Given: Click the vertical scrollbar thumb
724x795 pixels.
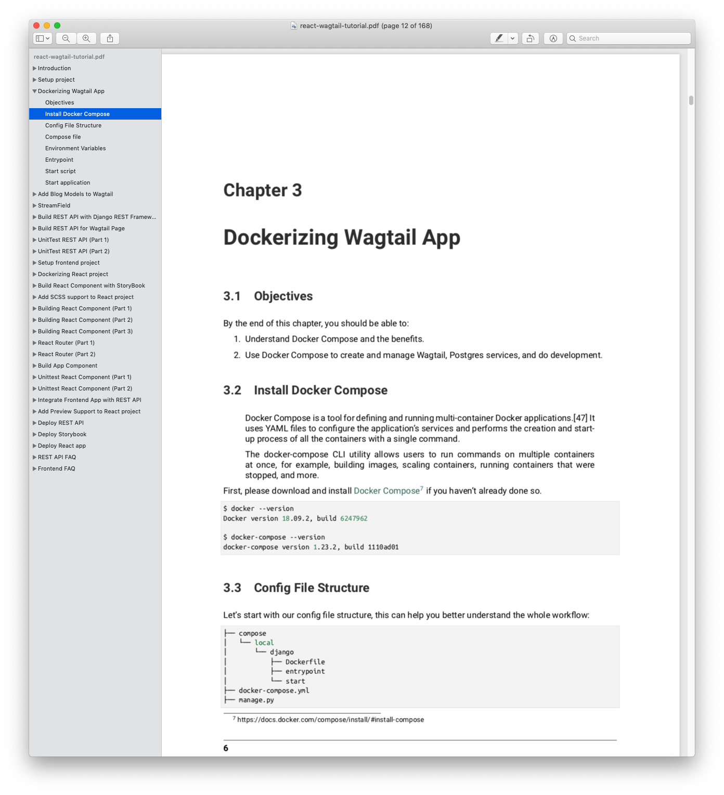Looking at the screenshot, I should (x=691, y=100).
